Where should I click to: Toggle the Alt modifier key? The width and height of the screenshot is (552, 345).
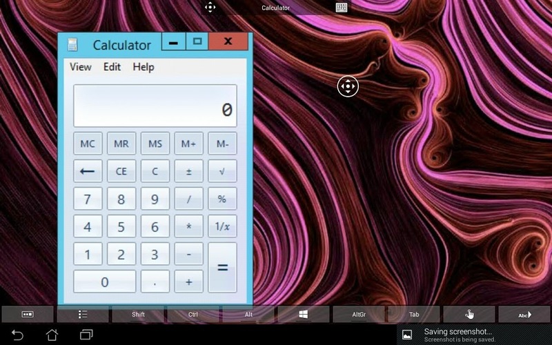[248, 315]
